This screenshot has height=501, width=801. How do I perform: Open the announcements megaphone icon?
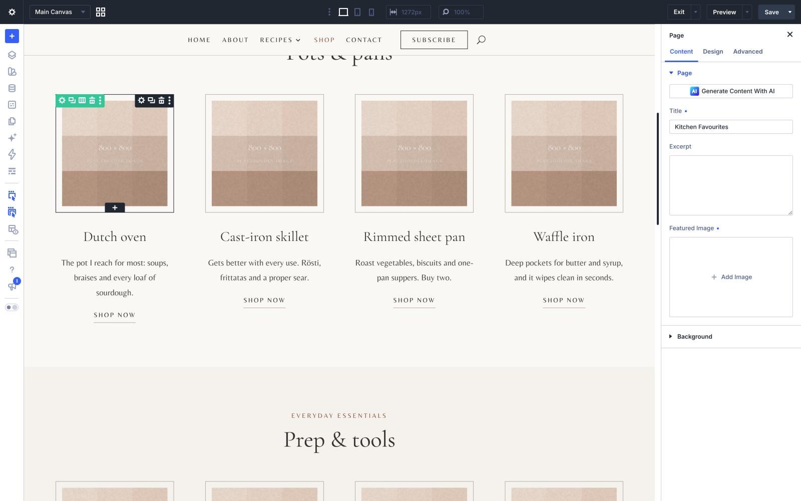pyautogui.click(x=12, y=286)
